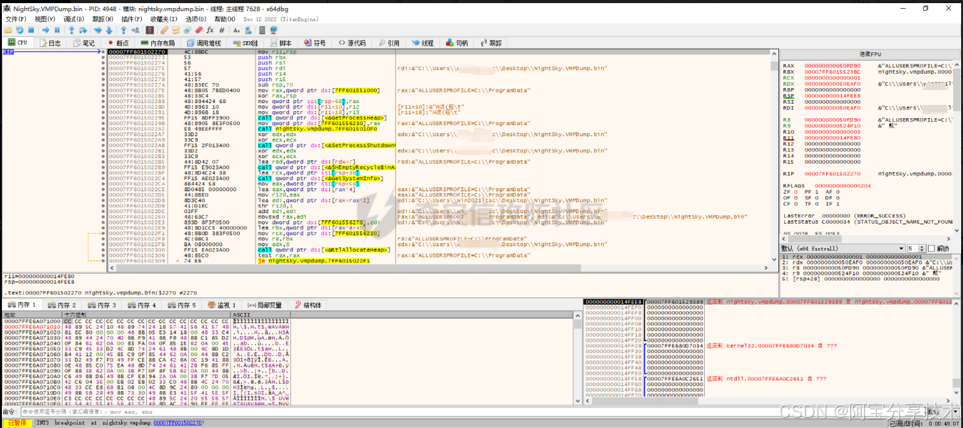Click the string search Aa icon
Image resolution: width=963 pixels, height=428 pixels.
coord(236,30)
